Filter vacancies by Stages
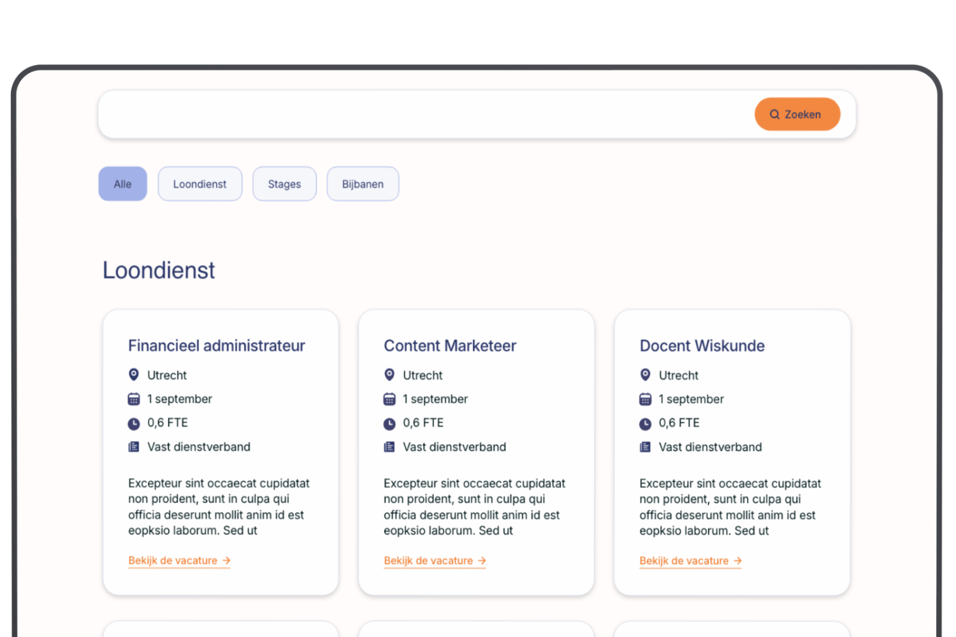 click(284, 184)
